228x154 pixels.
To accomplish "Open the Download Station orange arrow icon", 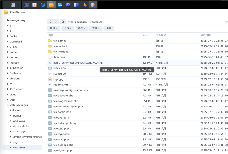I will coord(85,5).
